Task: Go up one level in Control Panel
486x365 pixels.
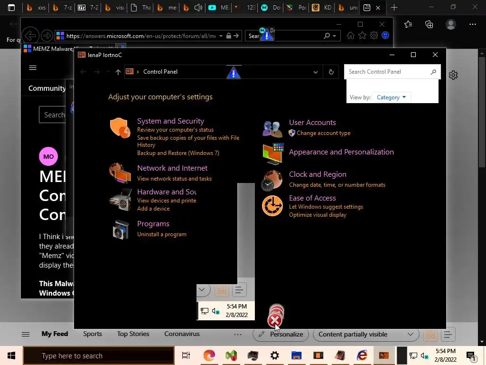Action: point(118,72)
